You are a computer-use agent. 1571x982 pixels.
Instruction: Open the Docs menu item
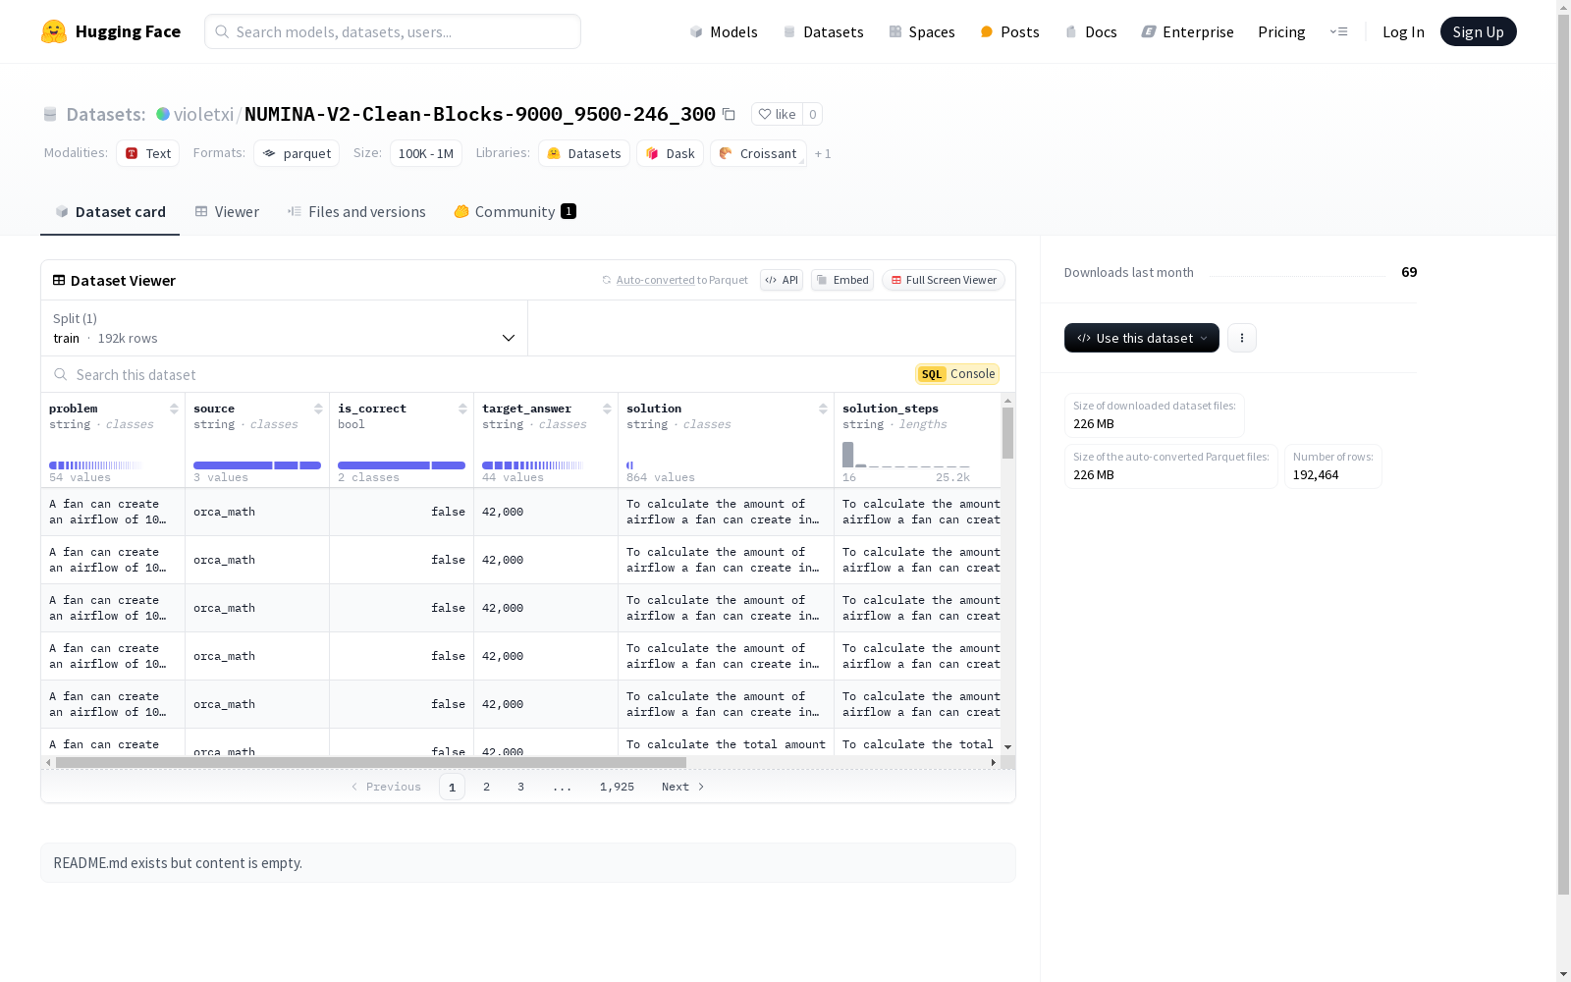click(1091, 31)
